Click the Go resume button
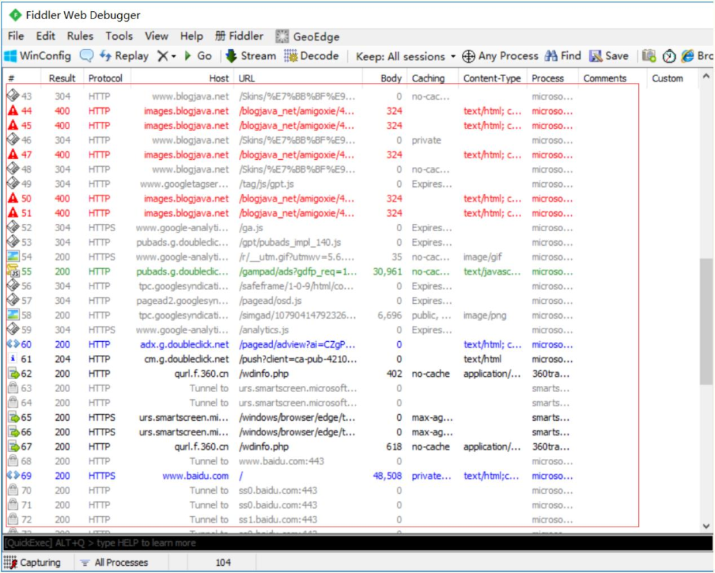Viewport: 715px width, 573px height. [x=199, y=56]
